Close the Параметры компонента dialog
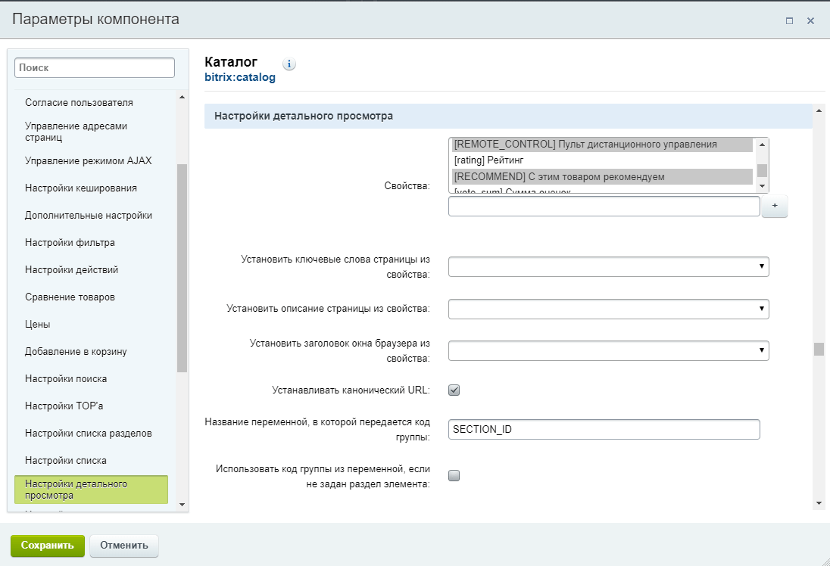This screenshot has height=566, width=830. (810, 21)
